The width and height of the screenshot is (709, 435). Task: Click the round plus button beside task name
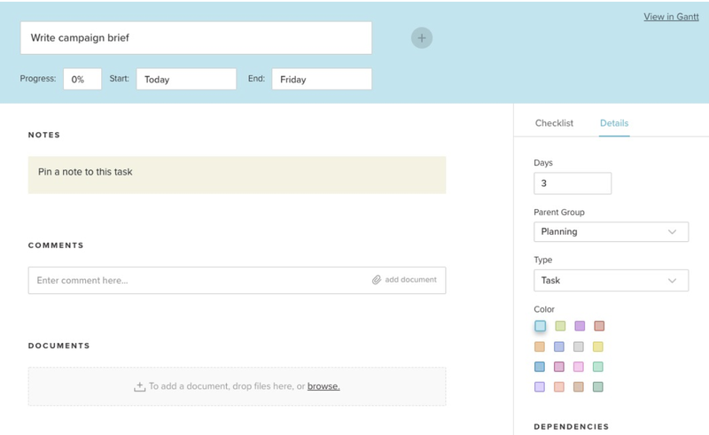click(422, 38)
